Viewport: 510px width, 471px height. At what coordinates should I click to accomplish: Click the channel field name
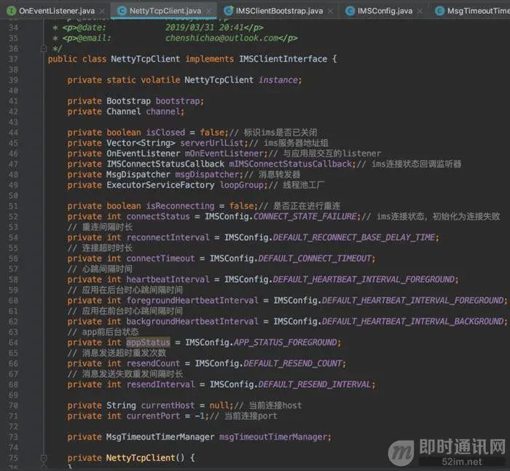click(163, 111)
